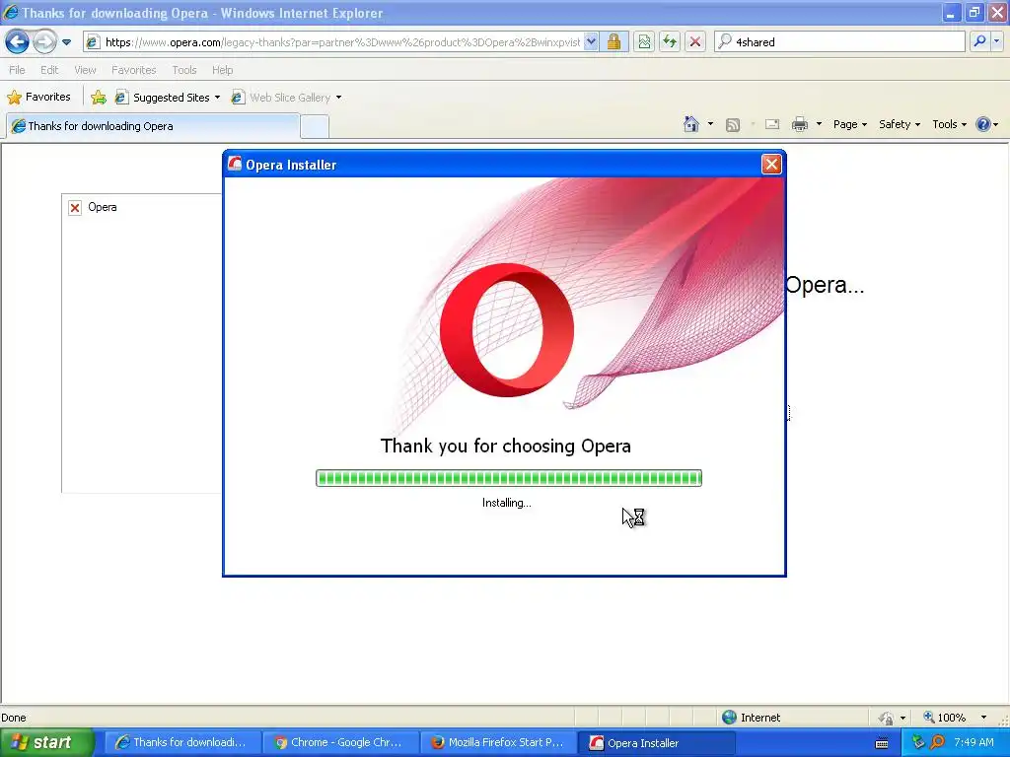
Task: Click the Add to Favorites Bar icon
Action: (99, 98)
